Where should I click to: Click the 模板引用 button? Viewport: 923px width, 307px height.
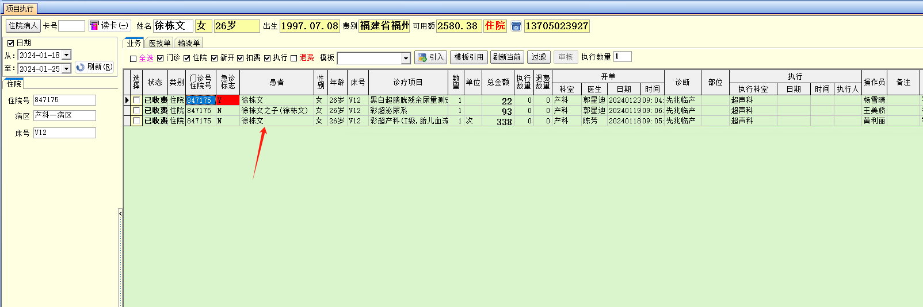coord(469,57)
